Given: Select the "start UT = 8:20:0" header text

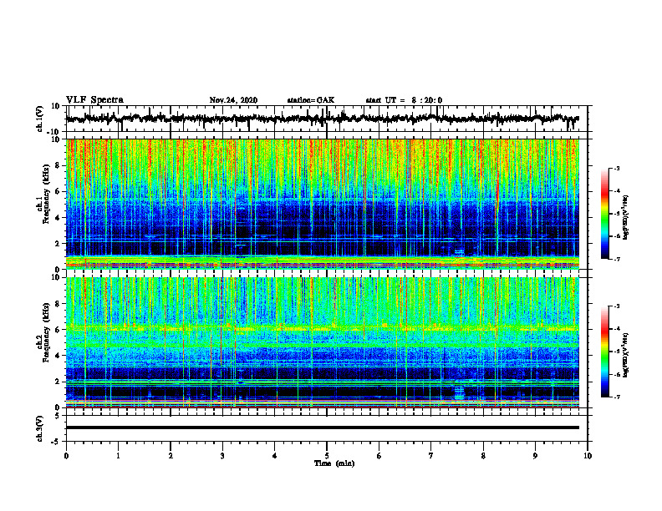Looking at the screenshot, I should (404, 100).
